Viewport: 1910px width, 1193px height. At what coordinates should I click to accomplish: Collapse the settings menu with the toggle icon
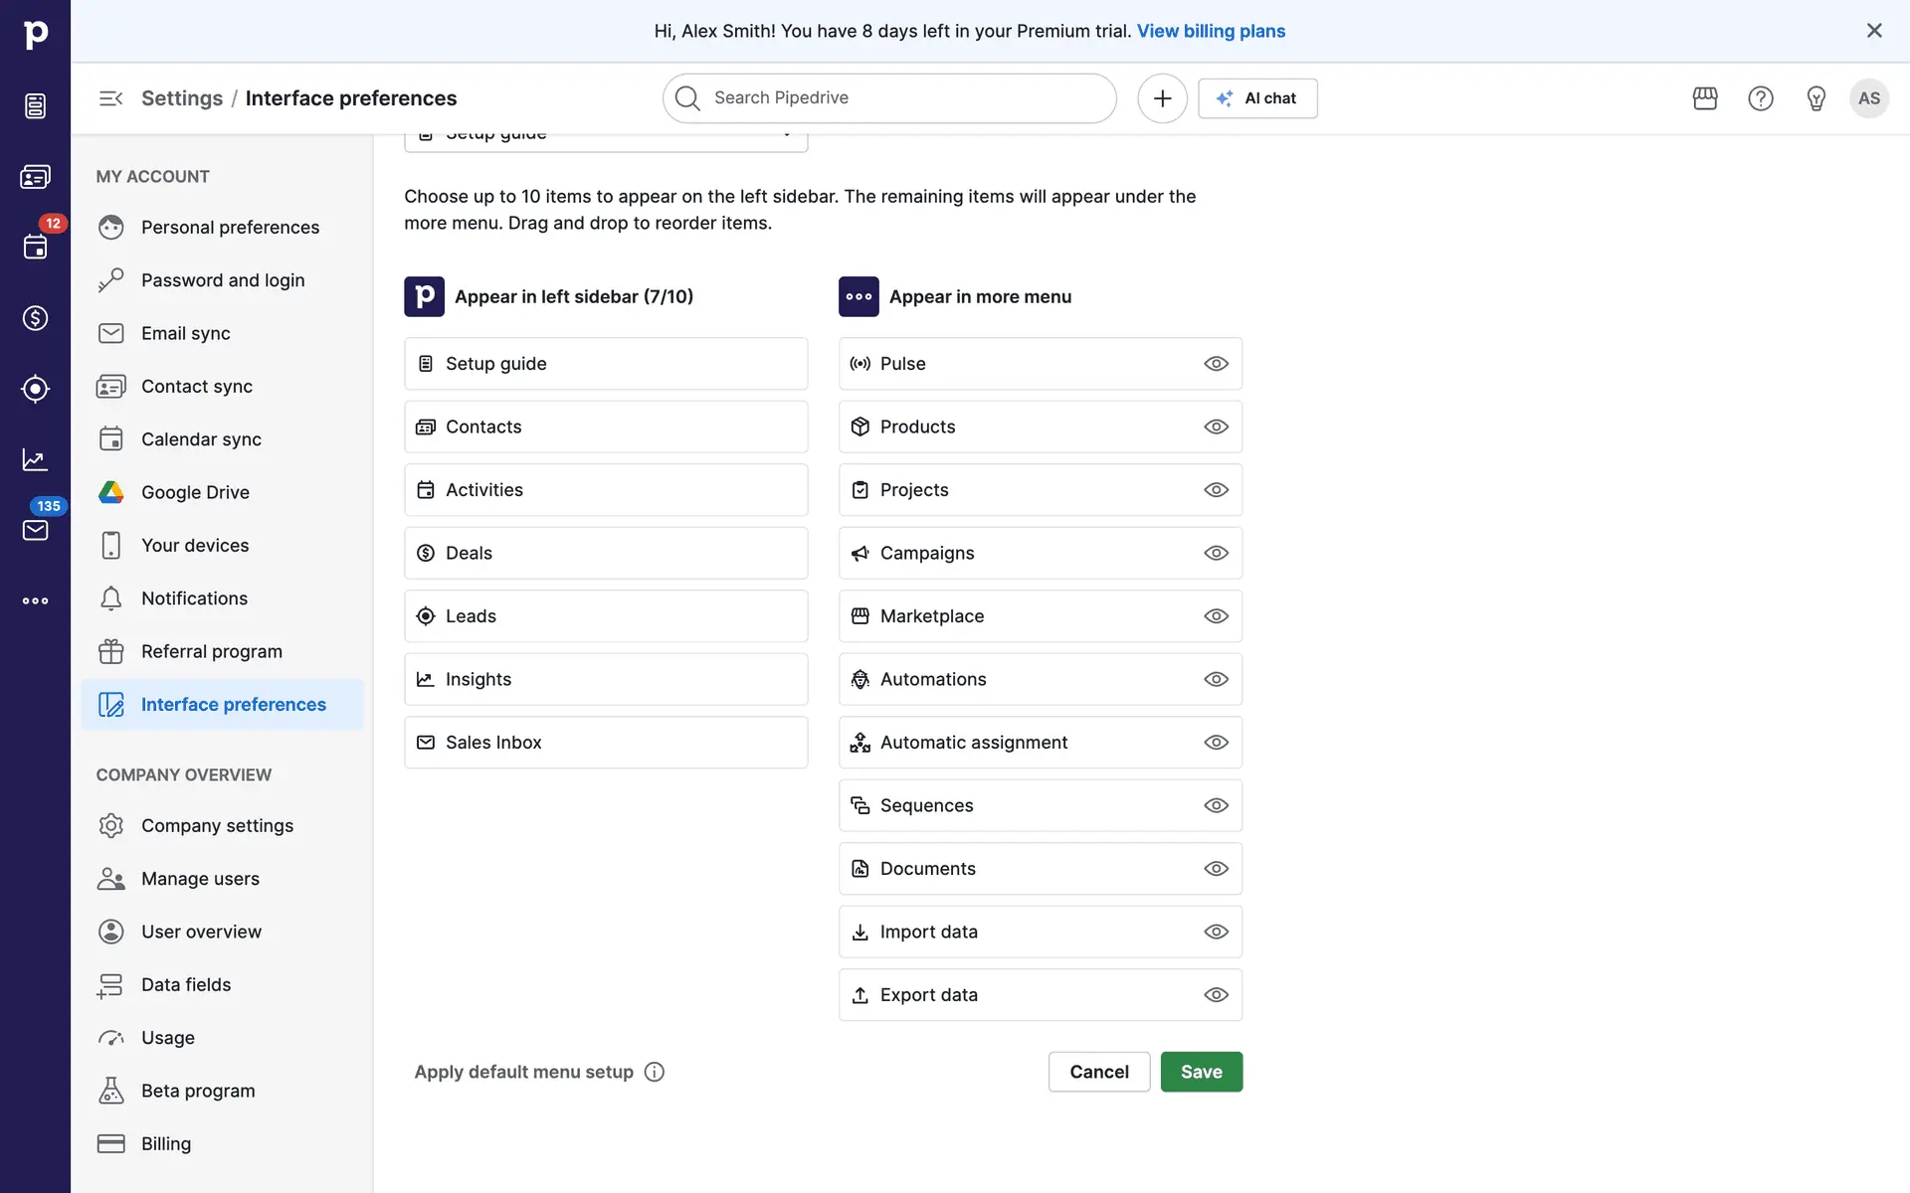(110, 98)
